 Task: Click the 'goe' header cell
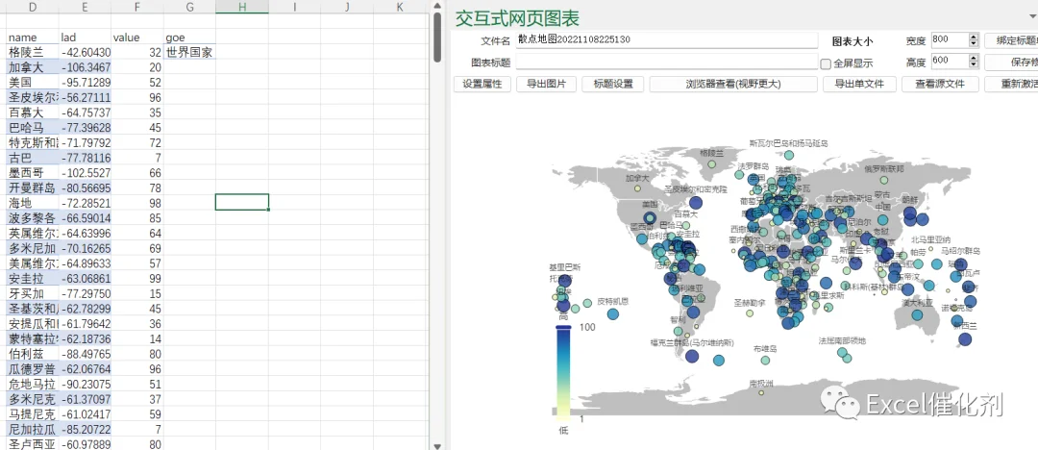point(189,37)
